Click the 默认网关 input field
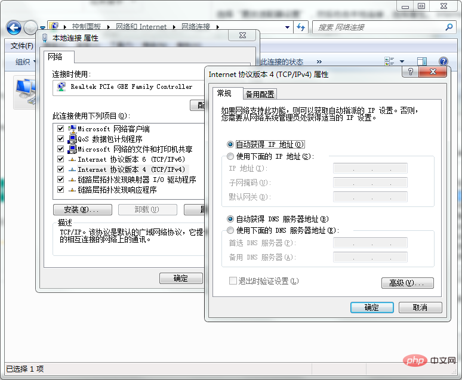 pyautogui.click(x=370, y=197)
